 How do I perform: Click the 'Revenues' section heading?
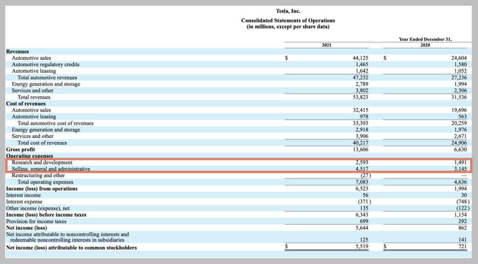click(17, 51)
